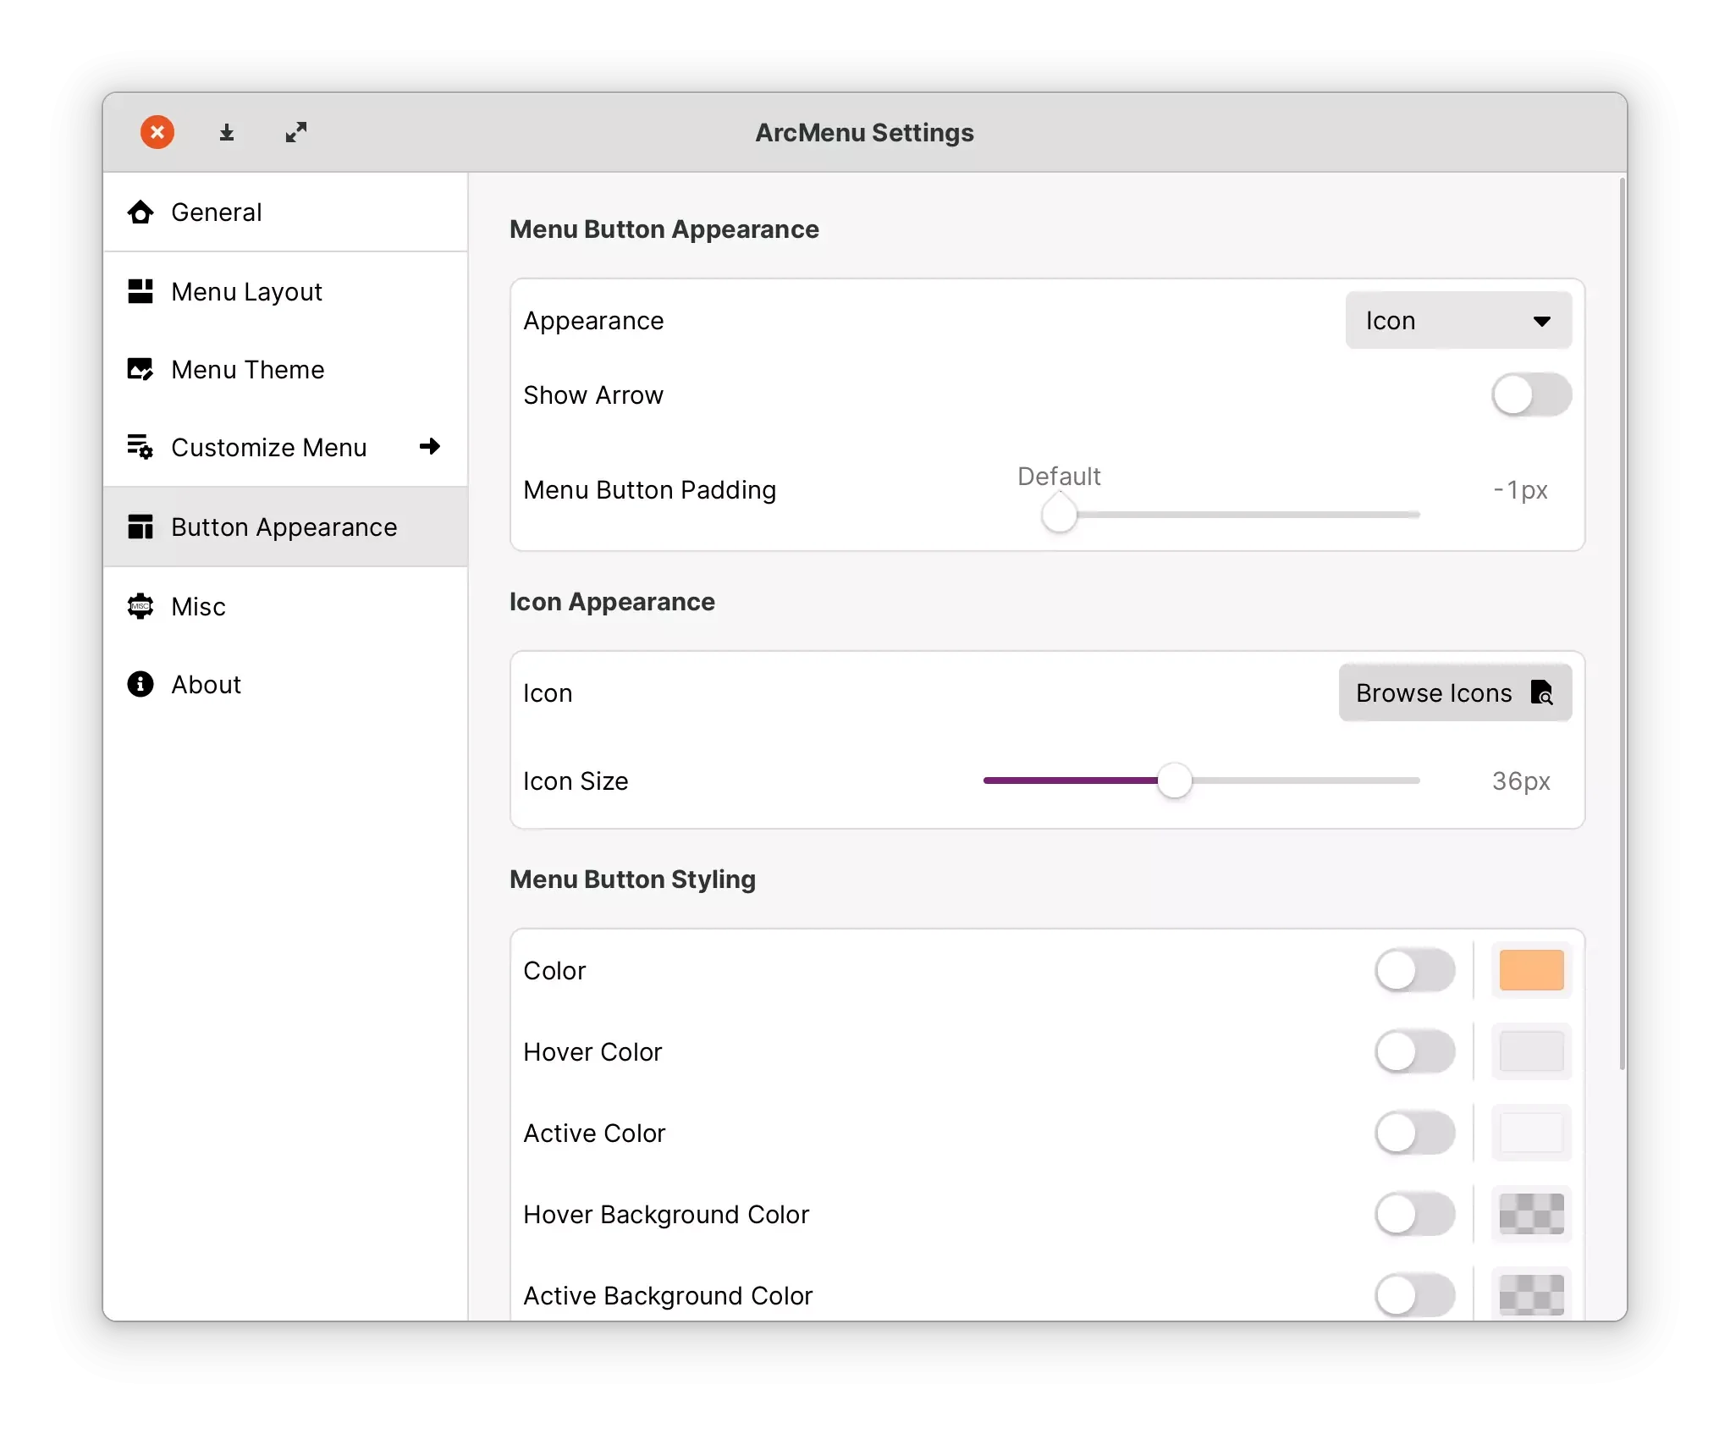Viewport: 1730px width, 1434px height.
Task: Go to the Misc page
Action: (285, 606)
